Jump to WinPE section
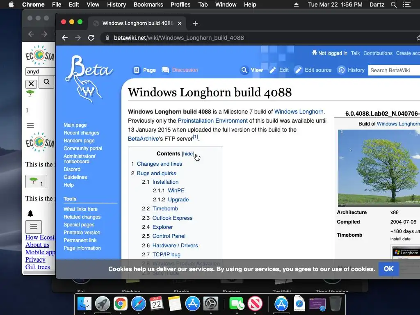Image resolution: width=420 pixels, height=315 pixels. click(176, 190)
